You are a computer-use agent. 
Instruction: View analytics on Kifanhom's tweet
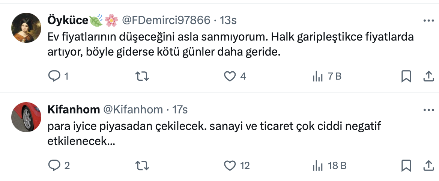point(318,165)
